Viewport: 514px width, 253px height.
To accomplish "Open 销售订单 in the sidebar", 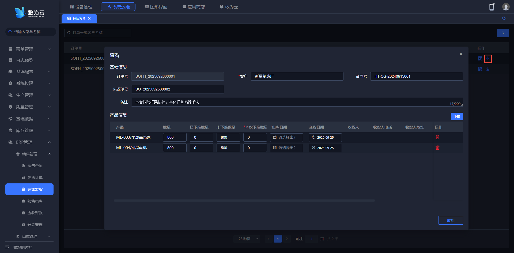I will pos(35,178).
